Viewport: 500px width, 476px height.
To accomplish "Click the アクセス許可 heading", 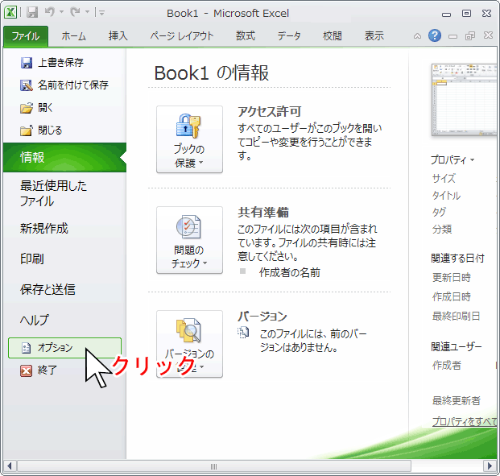I will (x=270, y=112).
